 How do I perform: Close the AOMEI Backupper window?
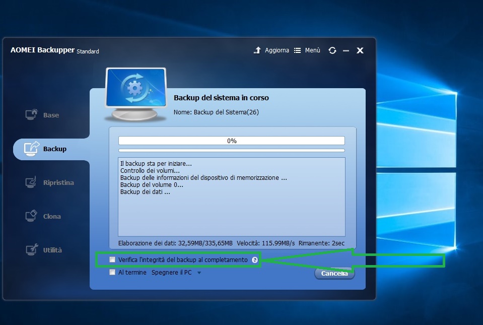coord(360,50)
